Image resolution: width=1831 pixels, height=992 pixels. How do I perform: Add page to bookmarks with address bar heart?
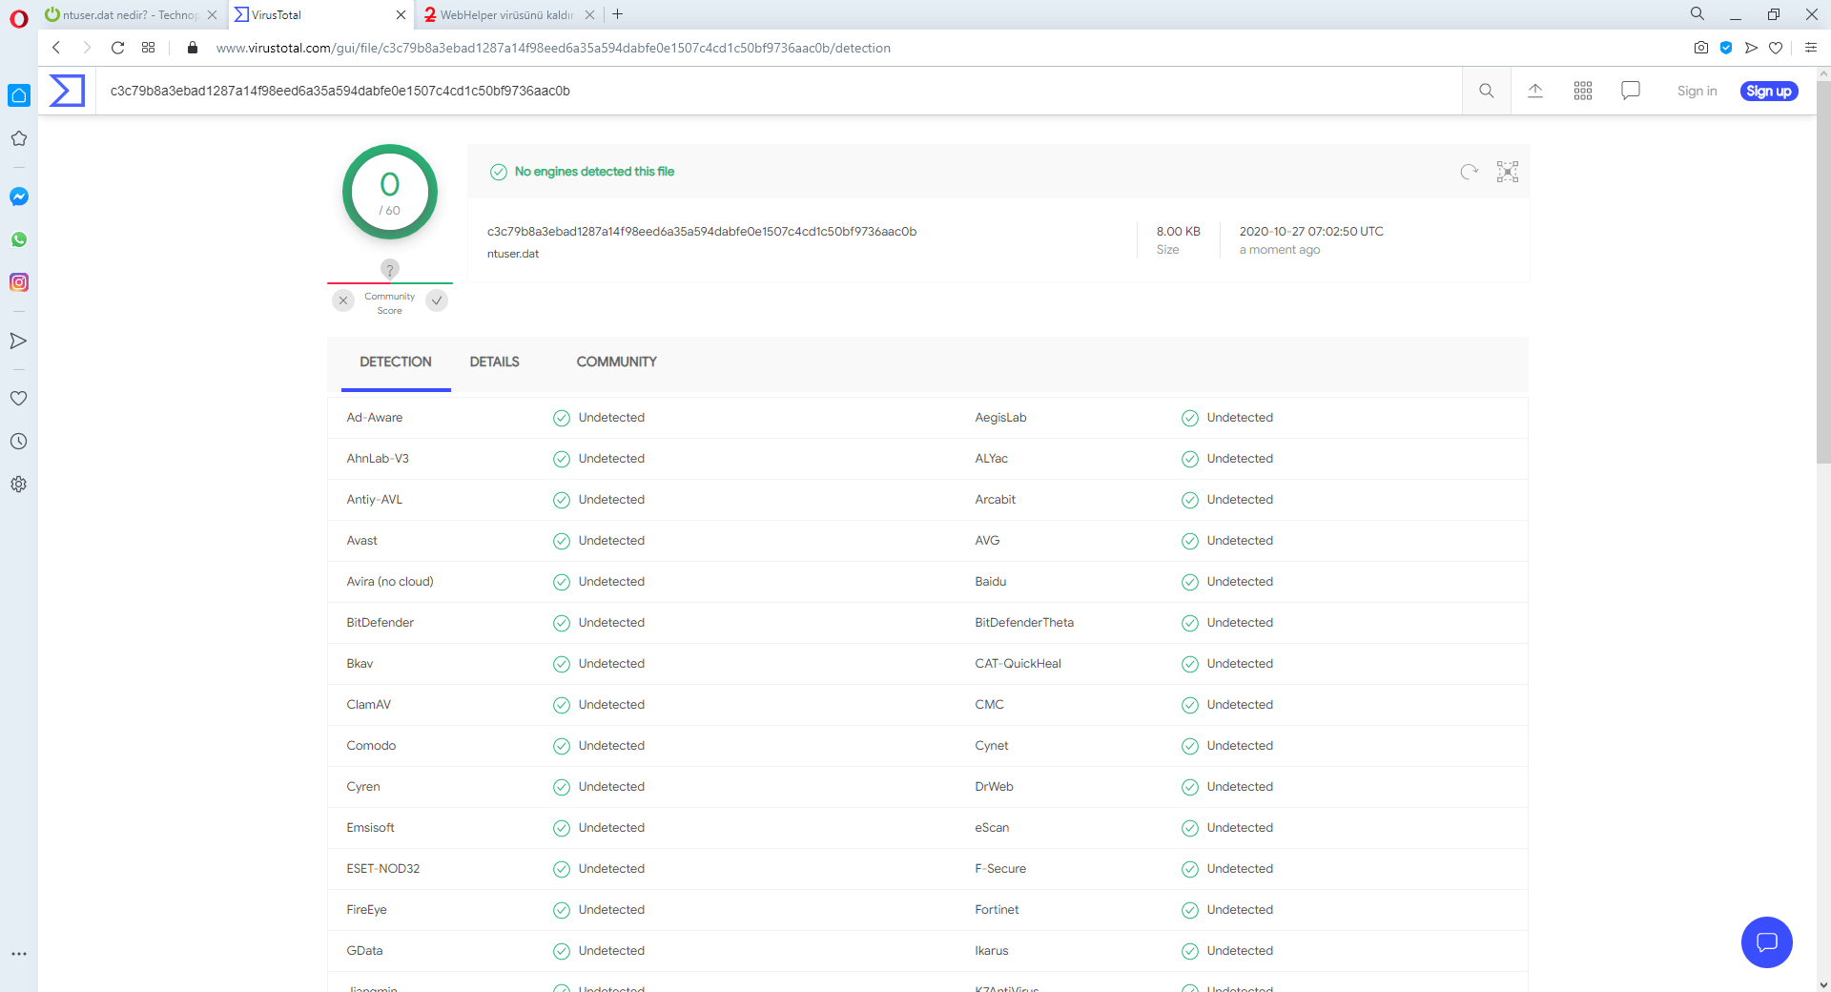(x=1776, y=48)
